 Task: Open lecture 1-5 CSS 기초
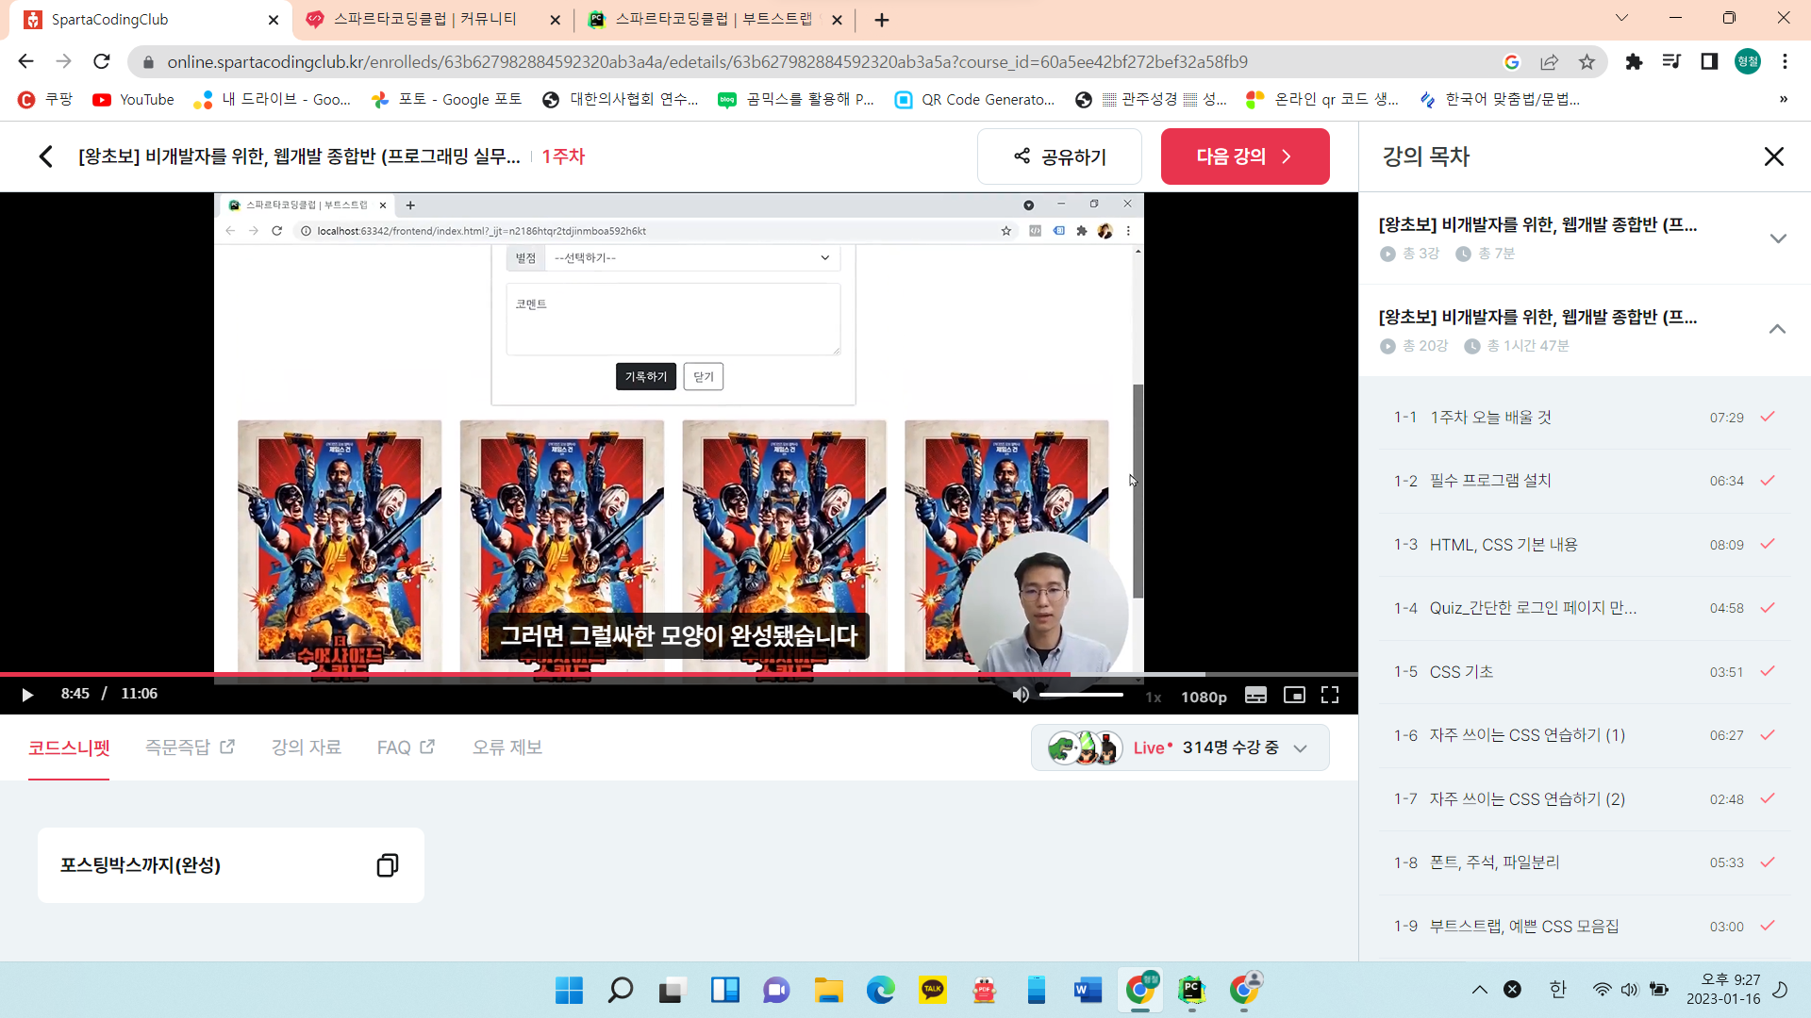point(1585,672)
